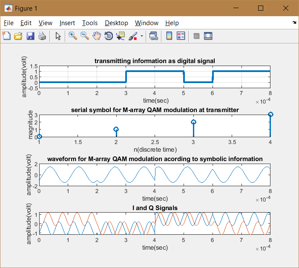Screen dimensions: 299x268
Task: Click the Link Plot icon
Action: tap(153, 36)
